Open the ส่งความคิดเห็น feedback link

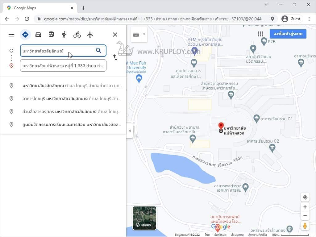click(258, 235)
